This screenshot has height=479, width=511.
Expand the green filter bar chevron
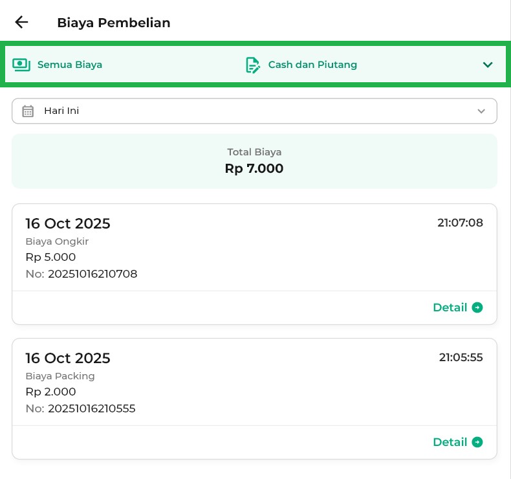click(488, 65)
